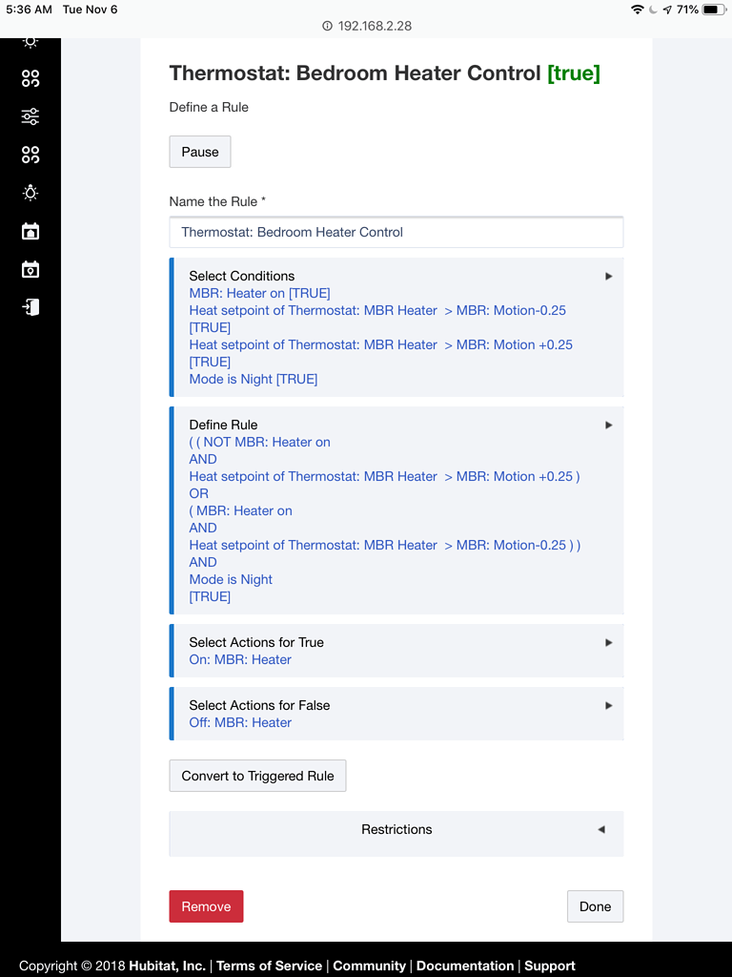The height and width of the screenshot is (977, 732).
Task: Open the Apps four-circles icon below the top bulb
Action: (30, 78)
